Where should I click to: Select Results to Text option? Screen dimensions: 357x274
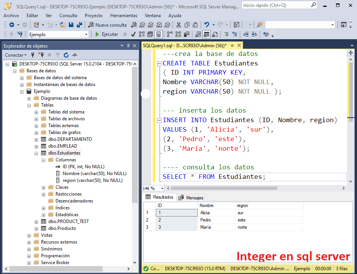coord(198,34)
